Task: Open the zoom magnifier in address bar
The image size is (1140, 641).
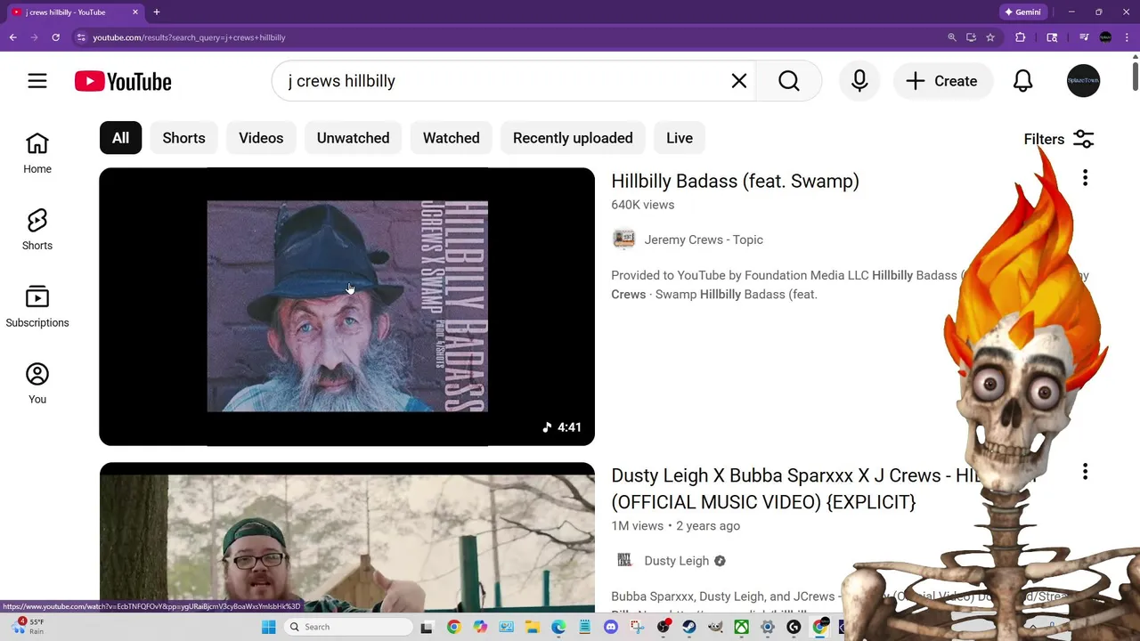Action: (x=952, y=37)
